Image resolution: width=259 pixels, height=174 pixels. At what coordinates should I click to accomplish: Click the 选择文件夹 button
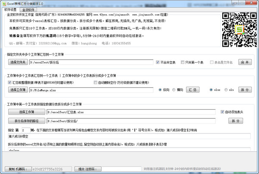(18, 62)
